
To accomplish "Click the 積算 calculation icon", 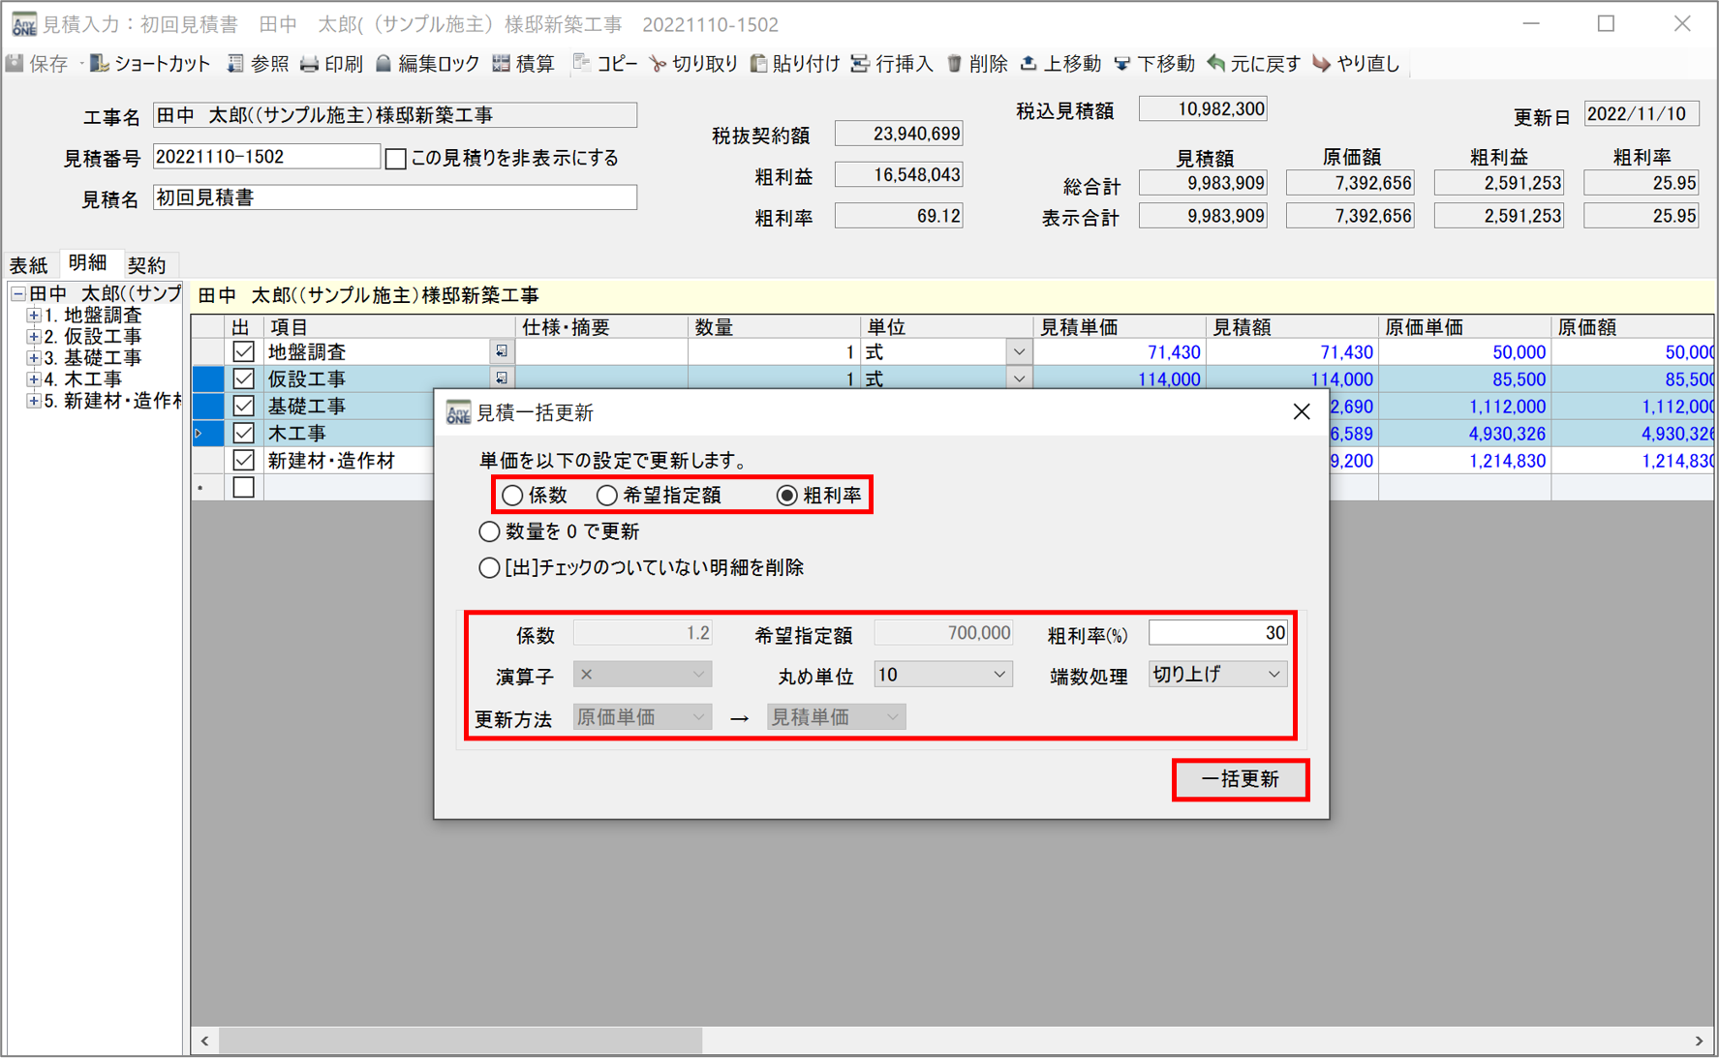I will pos(502,64).
